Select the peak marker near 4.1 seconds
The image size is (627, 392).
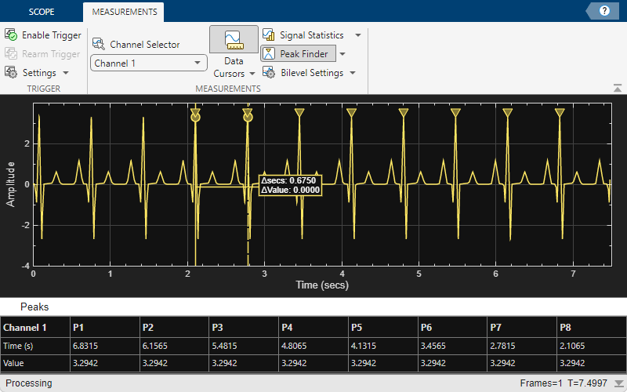coord(351,113)
